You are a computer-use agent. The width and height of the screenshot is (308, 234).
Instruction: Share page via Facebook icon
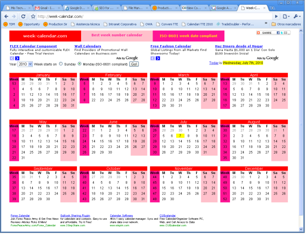pyautogui.click(x=278, y=33)
